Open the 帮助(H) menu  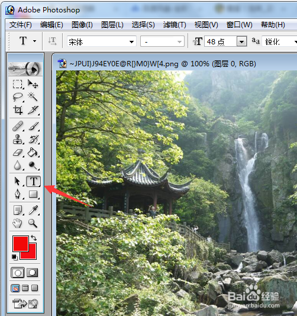(x=273, y=25)
